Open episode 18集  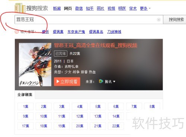44,126
